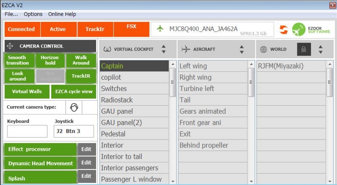Toggle Look around mode

click(19, 76)
